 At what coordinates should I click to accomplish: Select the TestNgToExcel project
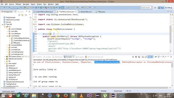point(11,84)
